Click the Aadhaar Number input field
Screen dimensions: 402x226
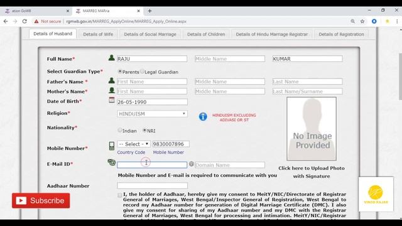pos(152,185)
